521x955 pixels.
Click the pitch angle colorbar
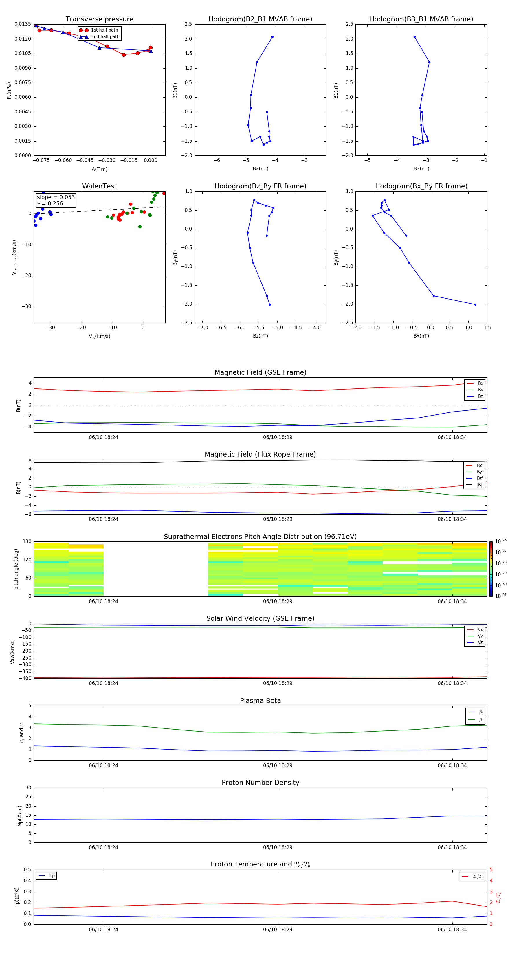(491, 569)
